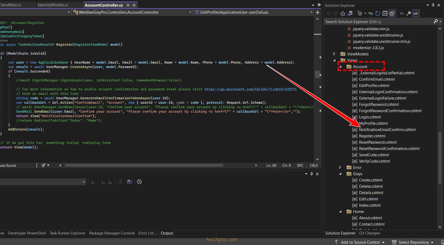Open the EditProfile member dropdown
444x245 pixels.
tap(311, 12)
